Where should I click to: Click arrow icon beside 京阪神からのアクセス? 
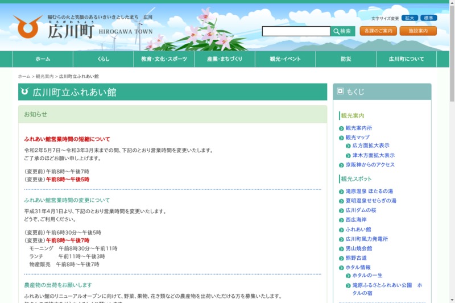341,165
